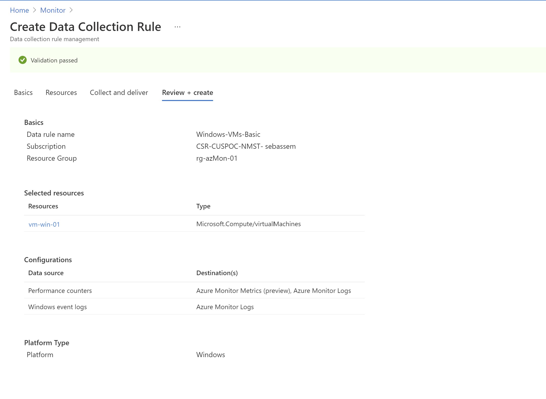Click the Resource Group label
546x399 pixels.
click(x=52, y=158)
